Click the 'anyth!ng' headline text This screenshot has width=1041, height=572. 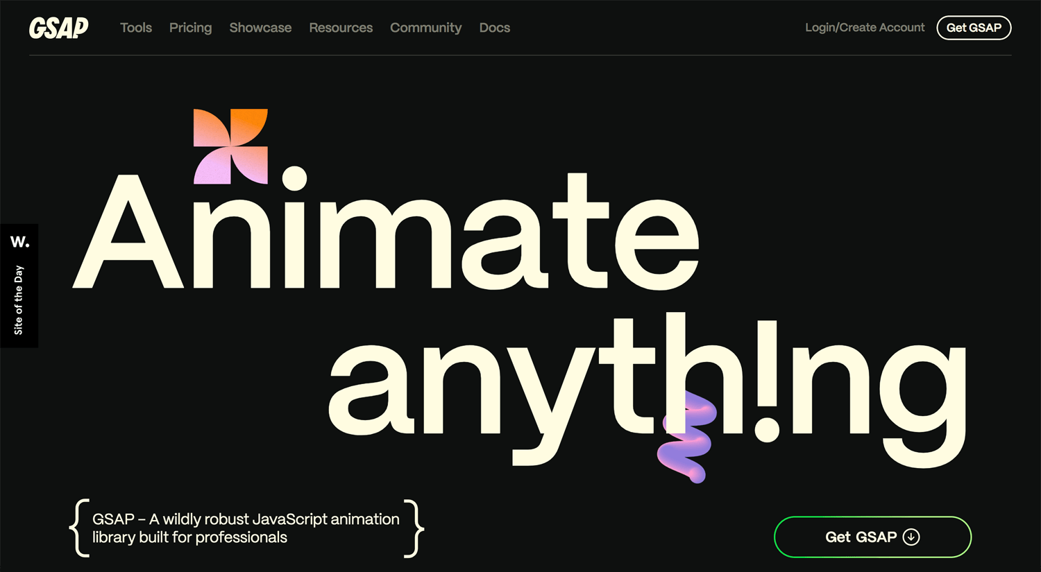647,390
